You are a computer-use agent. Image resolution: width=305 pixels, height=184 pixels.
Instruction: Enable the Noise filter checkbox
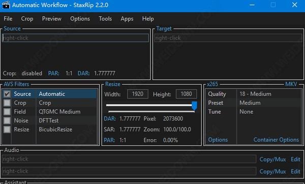pyautogui.click(x=7, y=120)
